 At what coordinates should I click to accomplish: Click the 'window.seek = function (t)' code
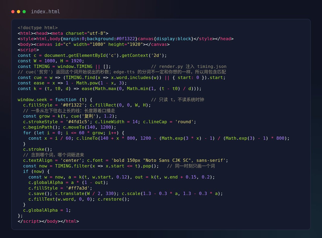coord(55,100)
